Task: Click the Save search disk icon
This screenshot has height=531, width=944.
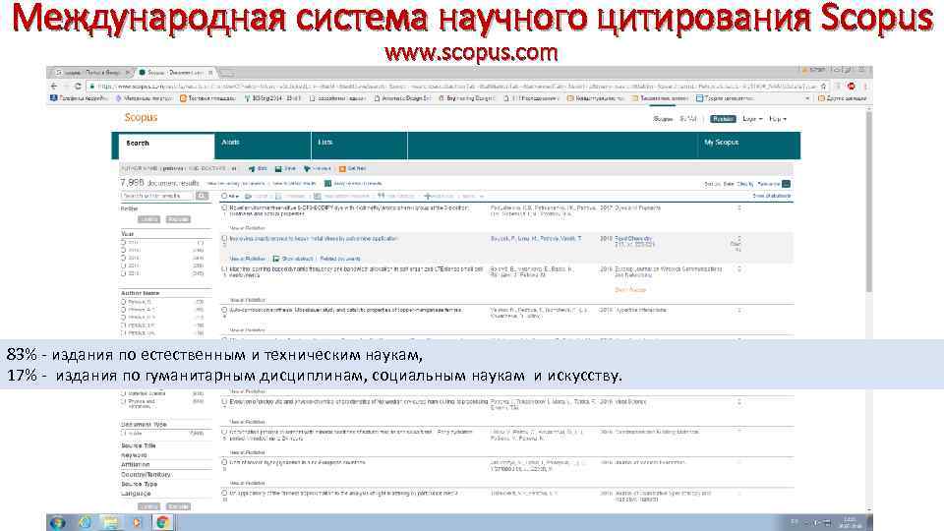Action: click(278, 168)
